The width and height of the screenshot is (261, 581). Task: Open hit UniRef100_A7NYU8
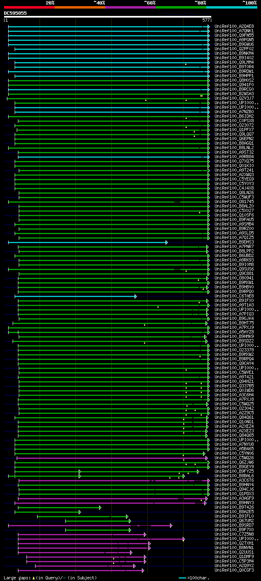tap(234, 444)
